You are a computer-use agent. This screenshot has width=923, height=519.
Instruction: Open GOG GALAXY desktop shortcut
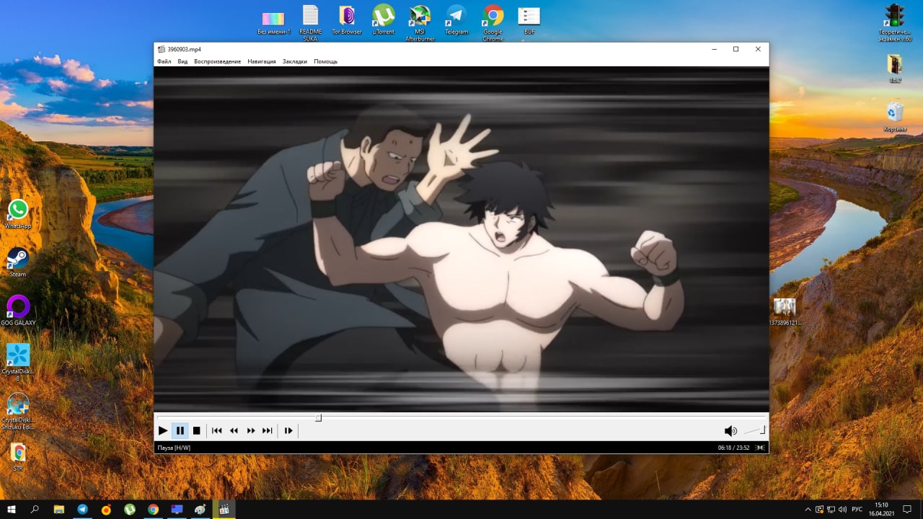[x=18, y=311]
